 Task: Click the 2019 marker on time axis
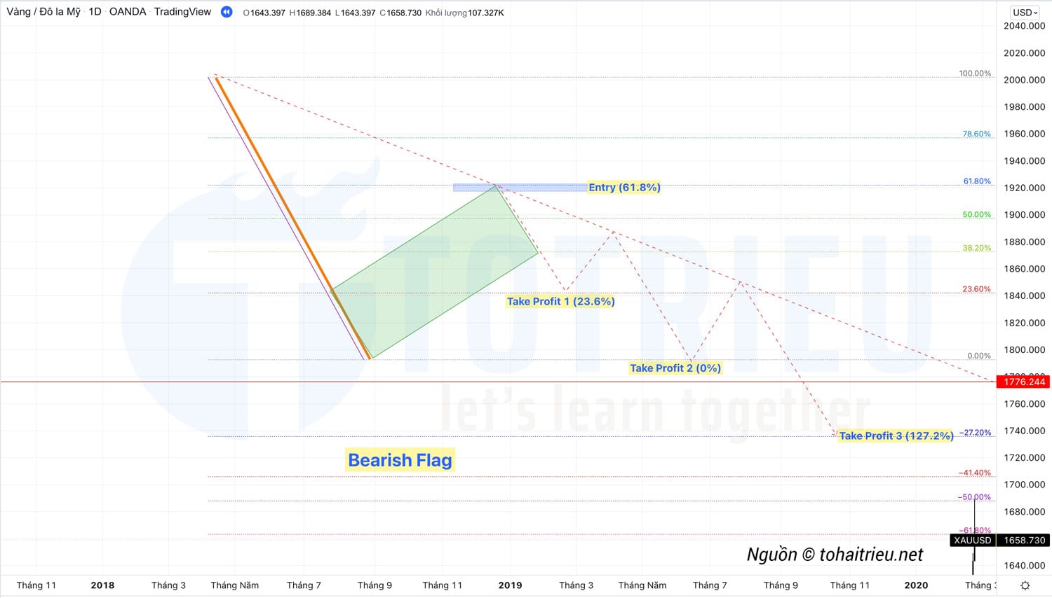510,585
